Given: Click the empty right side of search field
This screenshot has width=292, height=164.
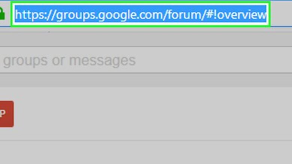Looking at the screenshot, I should click(214, 60).
